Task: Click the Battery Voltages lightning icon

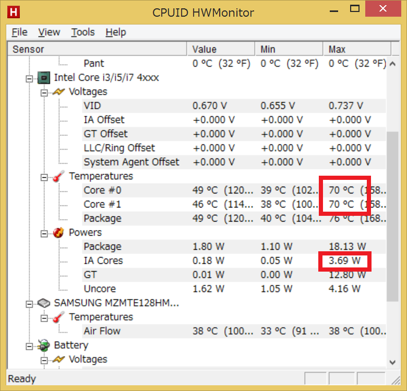Action: tap(58, 359)
